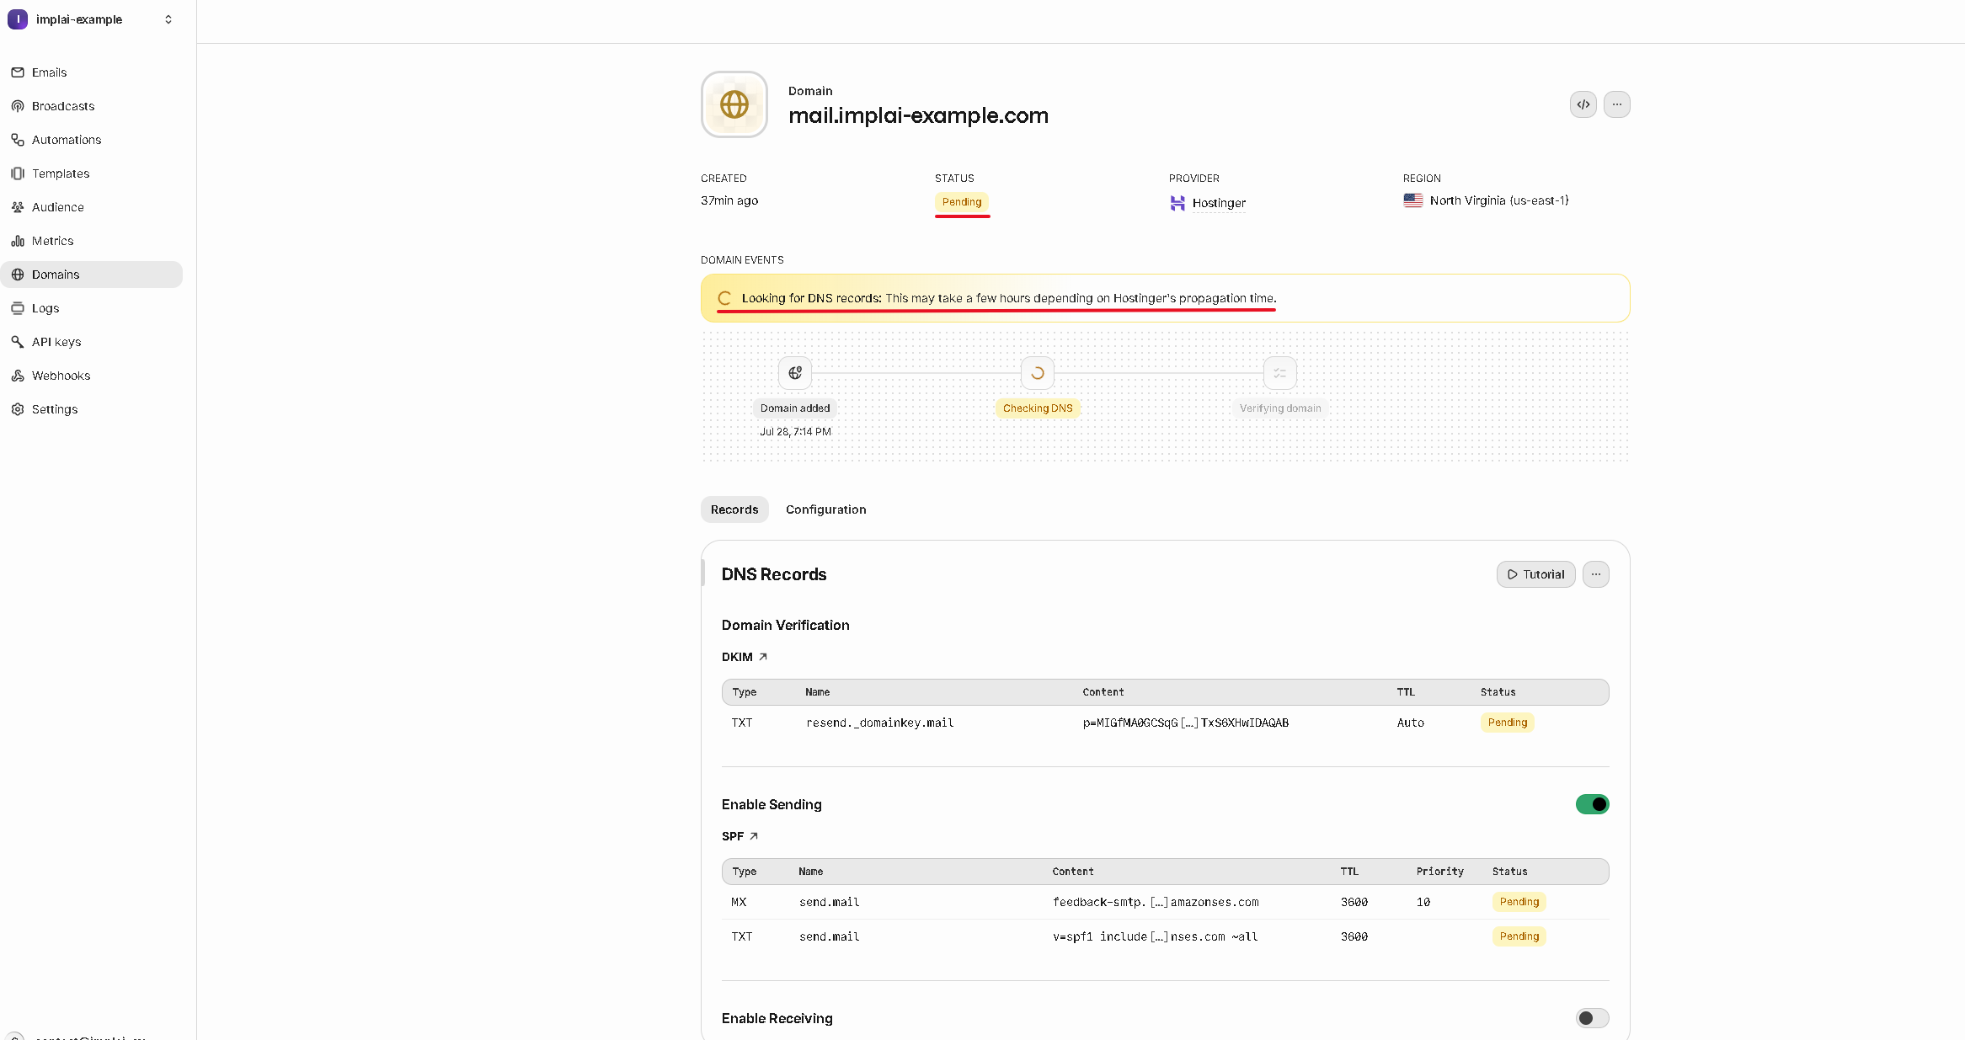1965x1040 pixels.
Task: Click the Checking DNS label
Action: pos(1038,408)
